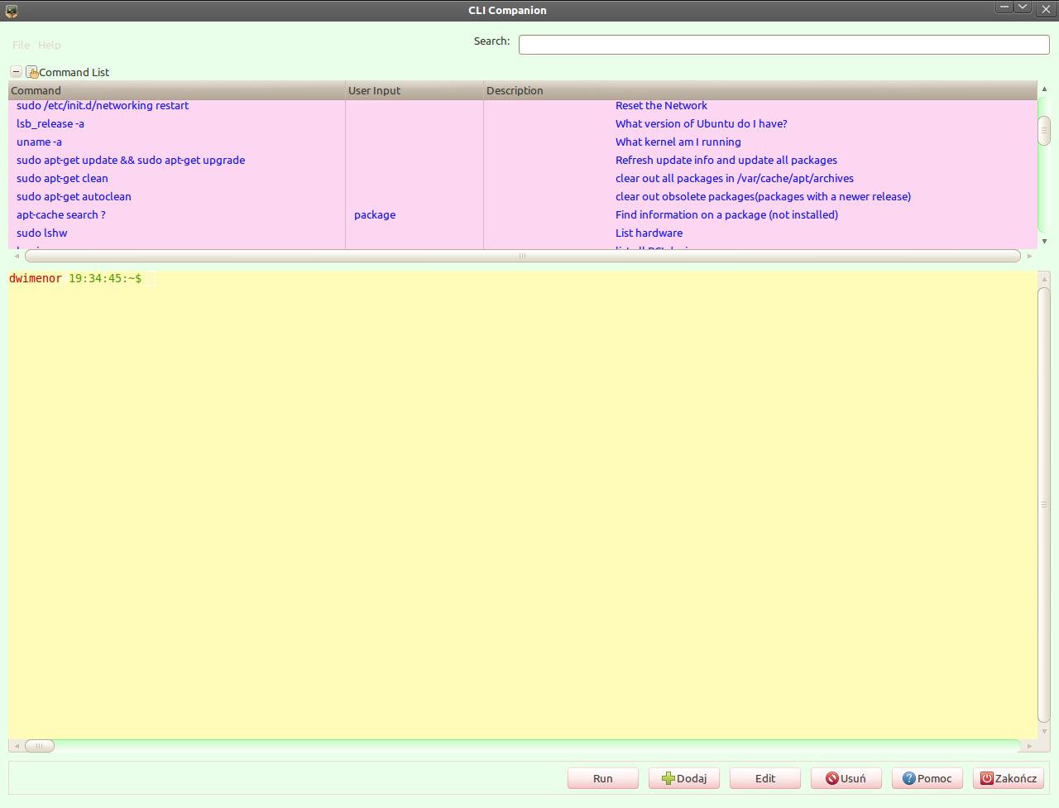Select the sudo apt-get autoclean command
The height and width of the screenshot is (808, 1059).
[74, 196]
